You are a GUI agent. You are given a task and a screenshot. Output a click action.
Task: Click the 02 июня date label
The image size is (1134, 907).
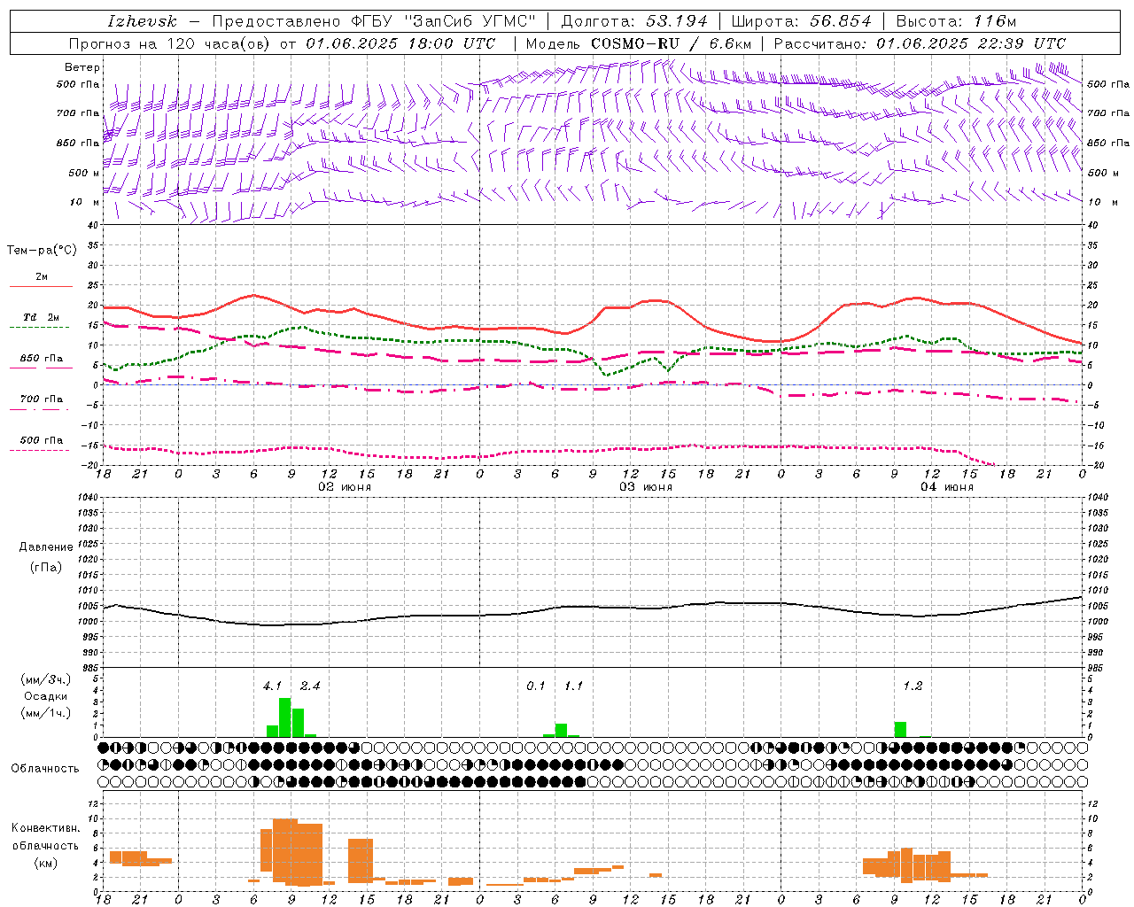coord(345,487)
